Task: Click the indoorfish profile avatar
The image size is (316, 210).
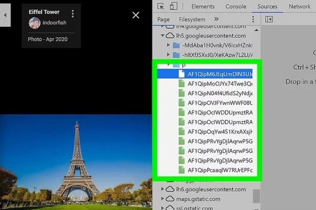Action: [35, 23]
